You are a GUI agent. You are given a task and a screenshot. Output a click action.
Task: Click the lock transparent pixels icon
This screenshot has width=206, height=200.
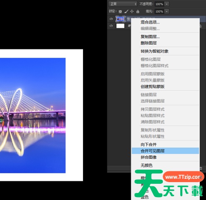(120, 12)
